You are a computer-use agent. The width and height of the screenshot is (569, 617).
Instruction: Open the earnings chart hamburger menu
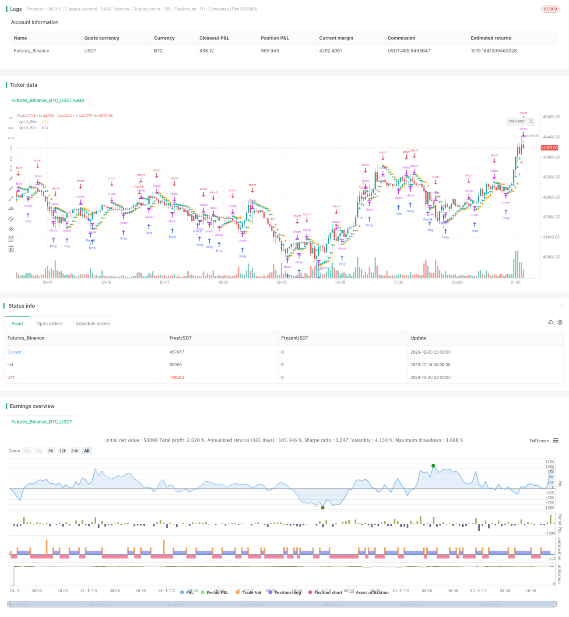click(x=555, y=441)
